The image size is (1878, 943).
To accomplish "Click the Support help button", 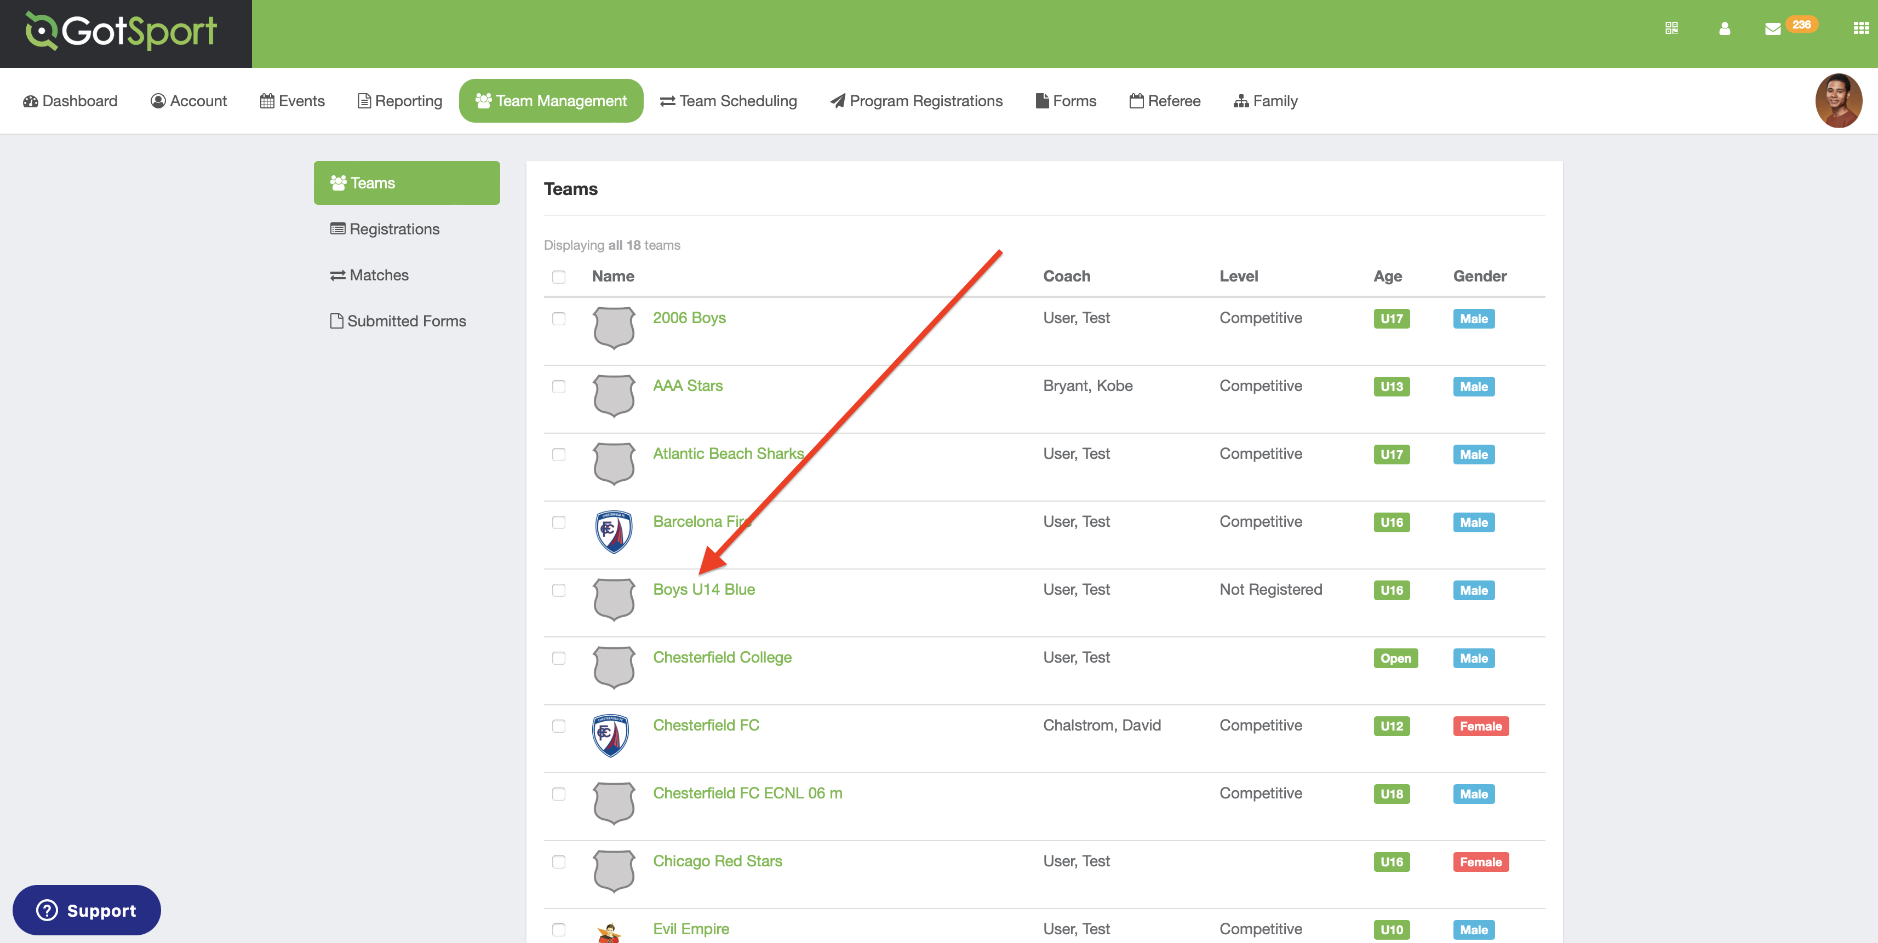I will tap(85, 910).
